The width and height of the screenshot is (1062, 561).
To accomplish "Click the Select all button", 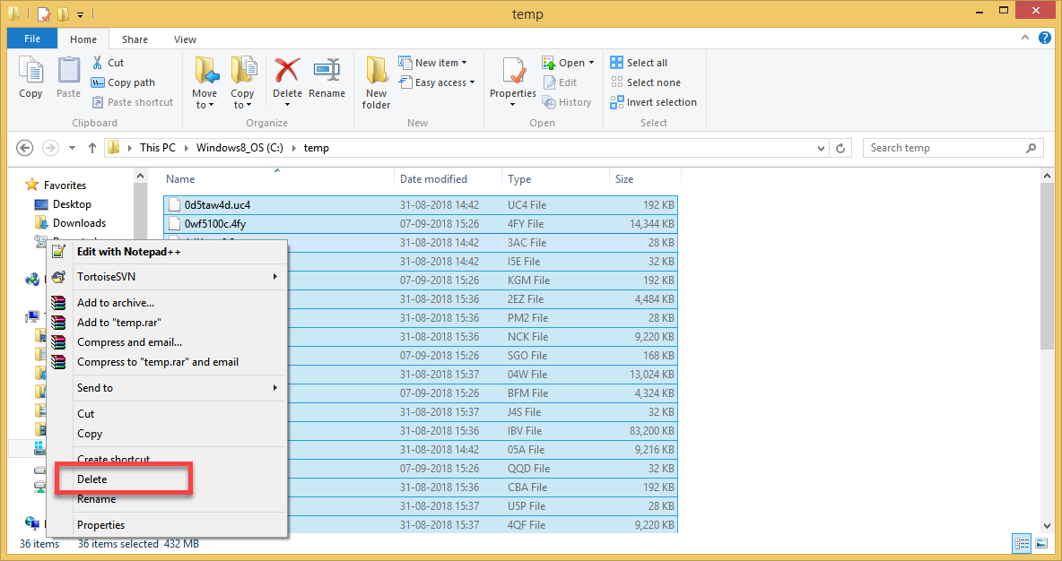I will click(x=639, y=62).
